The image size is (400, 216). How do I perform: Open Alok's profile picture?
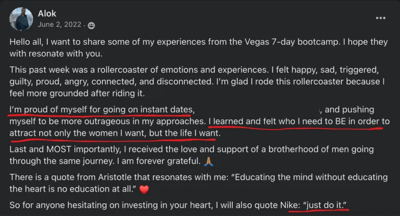[21, 19]
